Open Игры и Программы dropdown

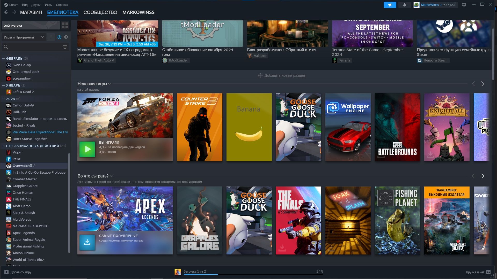point(24,37)
